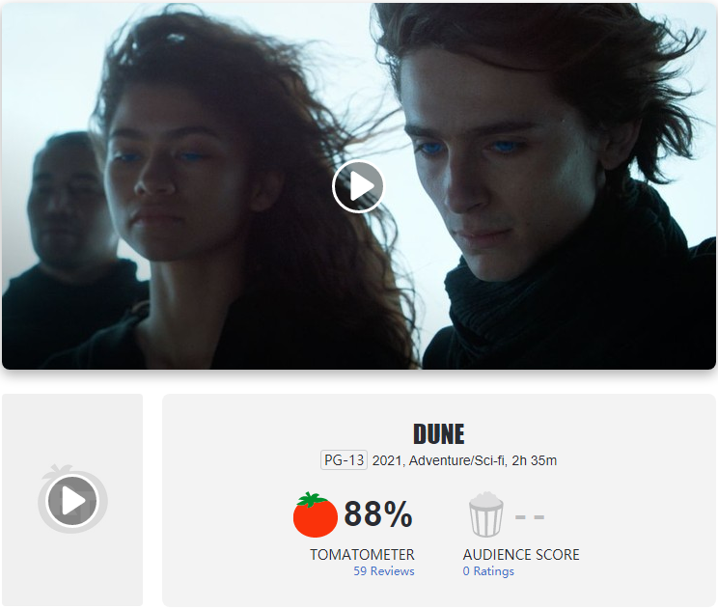Click the gray popcorn bucket icon
The width and height of the screenshot is (718, 609).
[485, 514]
